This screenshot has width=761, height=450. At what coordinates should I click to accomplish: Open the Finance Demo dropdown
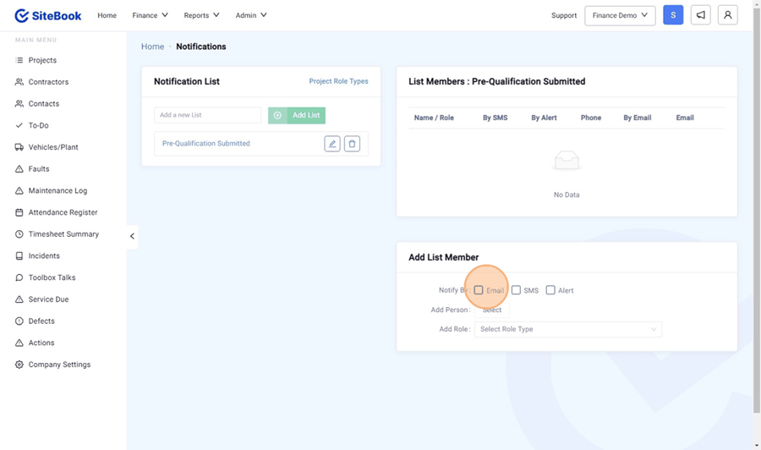coord(620,15)
